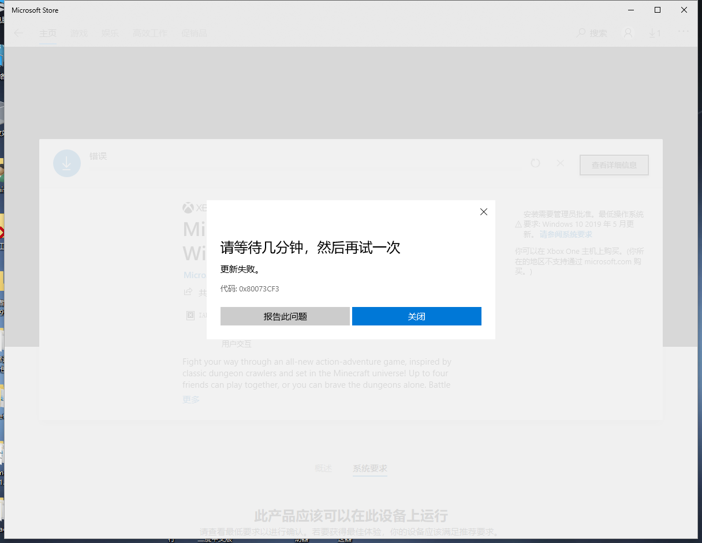Screen dimensions: 702x543
Task: Click the download circle icon beside 错误
Action: pos(67,163)
